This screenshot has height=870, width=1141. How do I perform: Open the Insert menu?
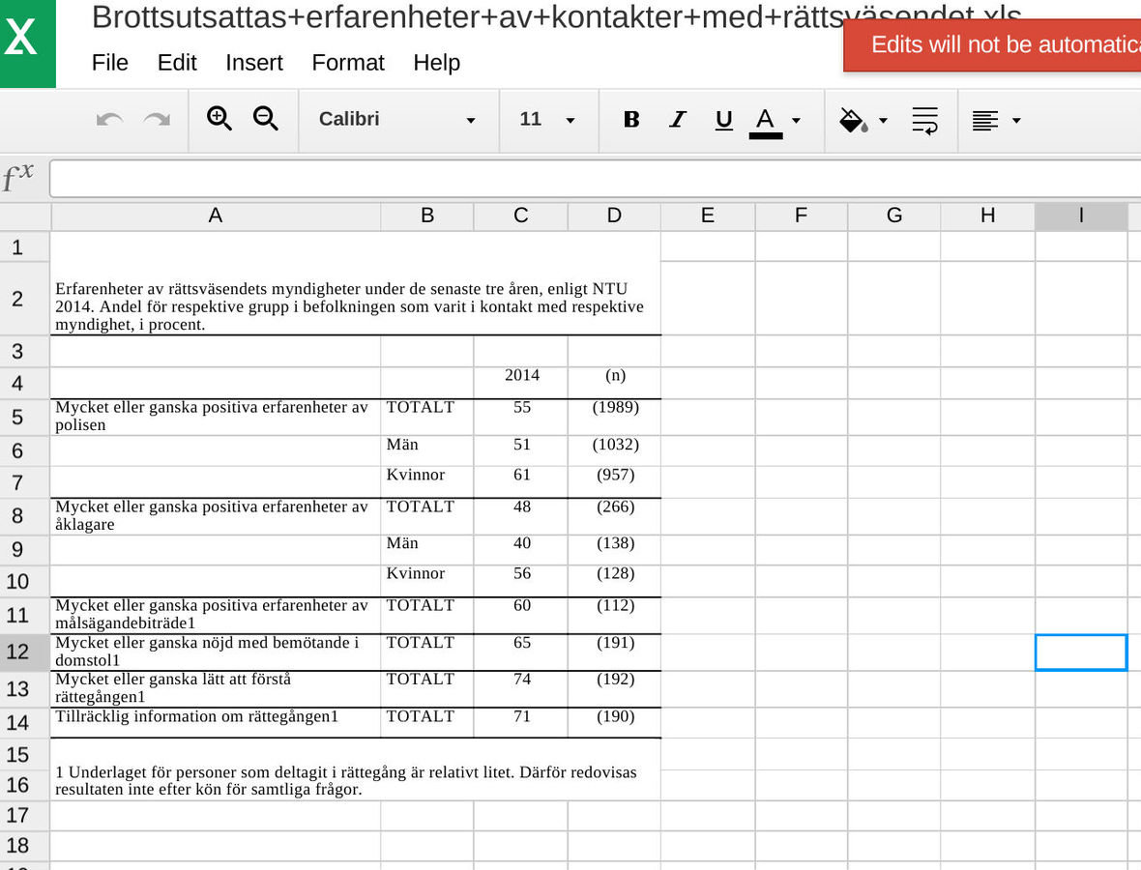(254, 63)
